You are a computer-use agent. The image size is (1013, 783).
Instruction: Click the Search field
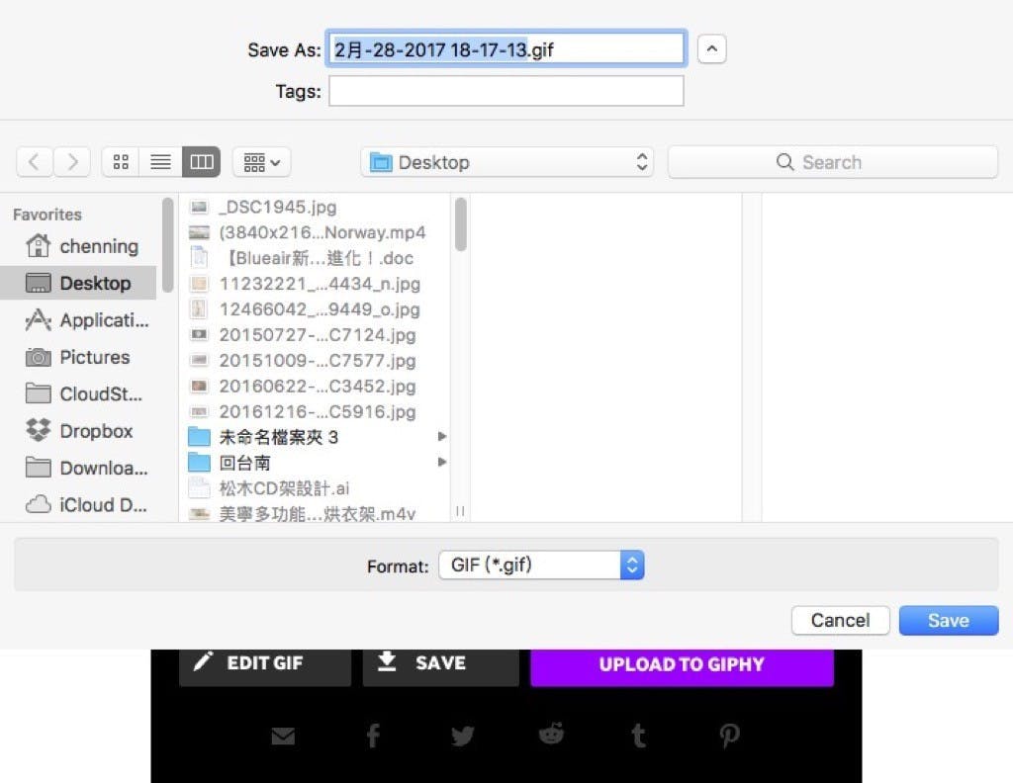(833, 162)
